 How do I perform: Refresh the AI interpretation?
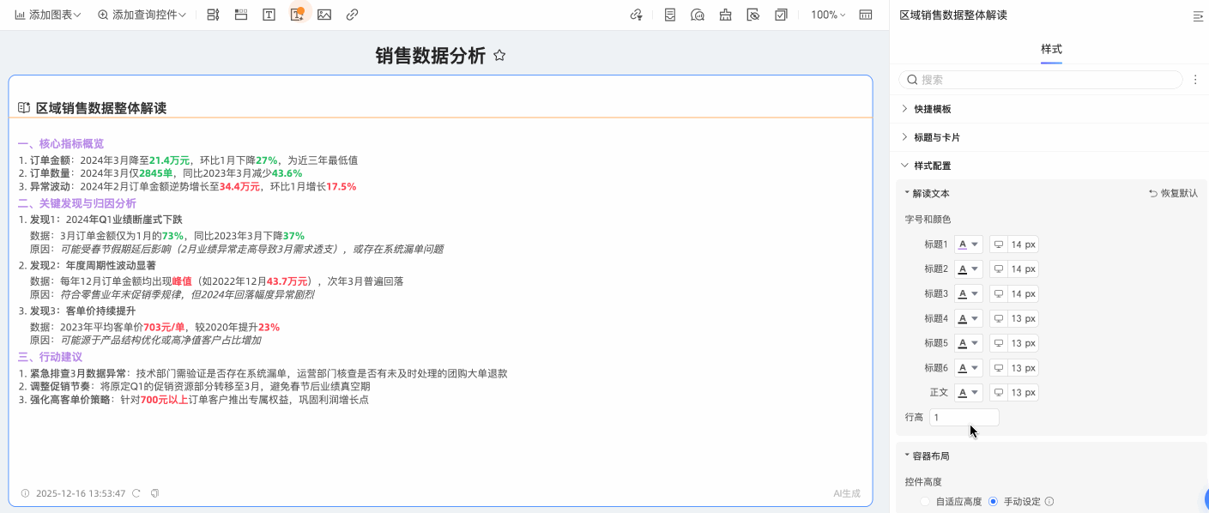(137, 493)
